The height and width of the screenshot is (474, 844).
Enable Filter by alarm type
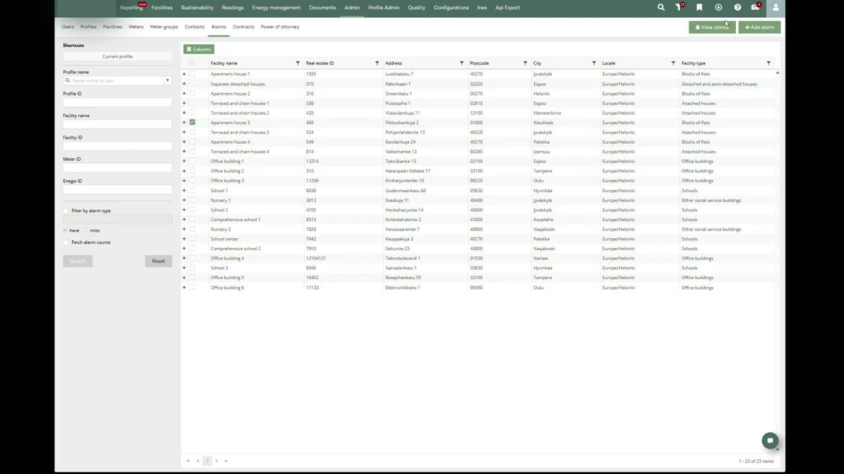(66, 211)
